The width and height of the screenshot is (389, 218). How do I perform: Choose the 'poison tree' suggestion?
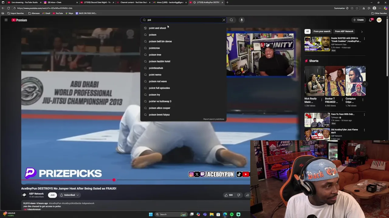(x=183, y=54)
